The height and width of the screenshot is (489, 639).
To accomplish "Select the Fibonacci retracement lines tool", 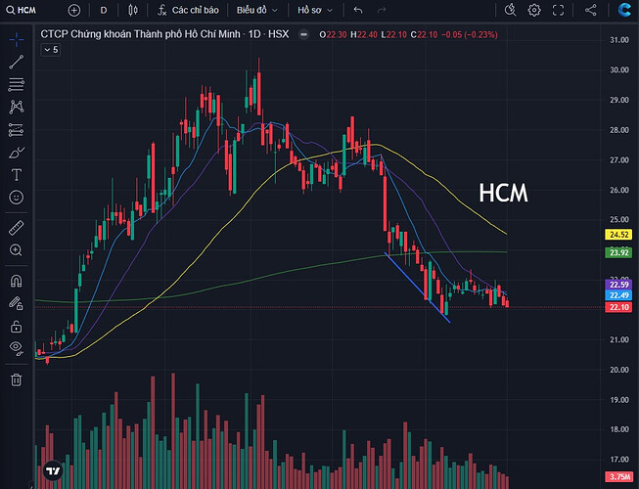I will pos(17,85).
